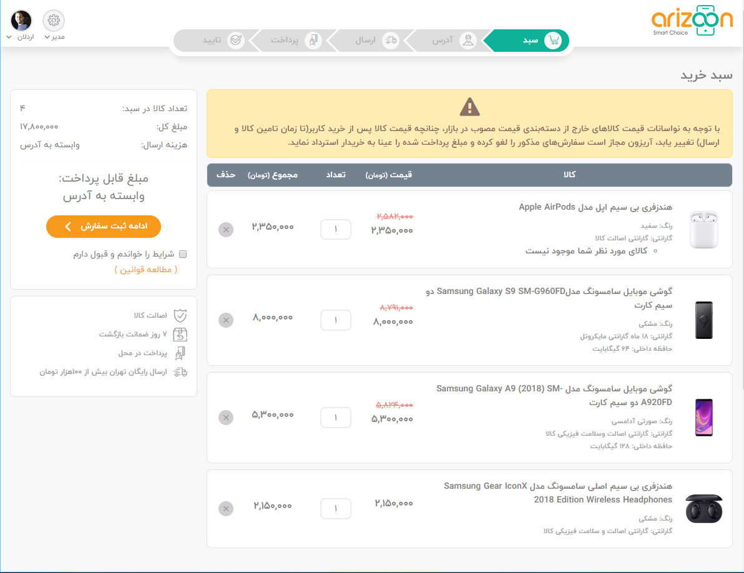Image resolution: width=744 pixels, height=573 pixels.
Task: Click Galaxy S9 row total ۸,۰۰۰,۰۰۰
Action: point(273,317)
